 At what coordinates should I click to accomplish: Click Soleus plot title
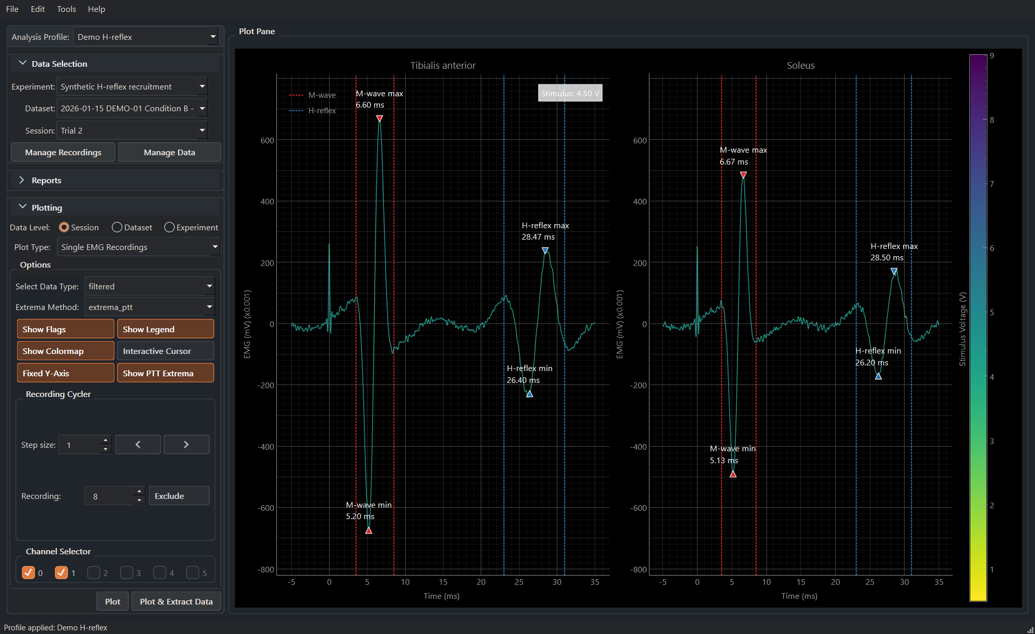[801, 66]
